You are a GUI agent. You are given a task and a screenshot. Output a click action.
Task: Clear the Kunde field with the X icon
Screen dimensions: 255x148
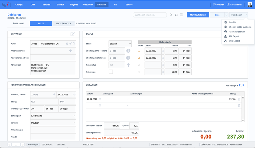pos(67,44)
